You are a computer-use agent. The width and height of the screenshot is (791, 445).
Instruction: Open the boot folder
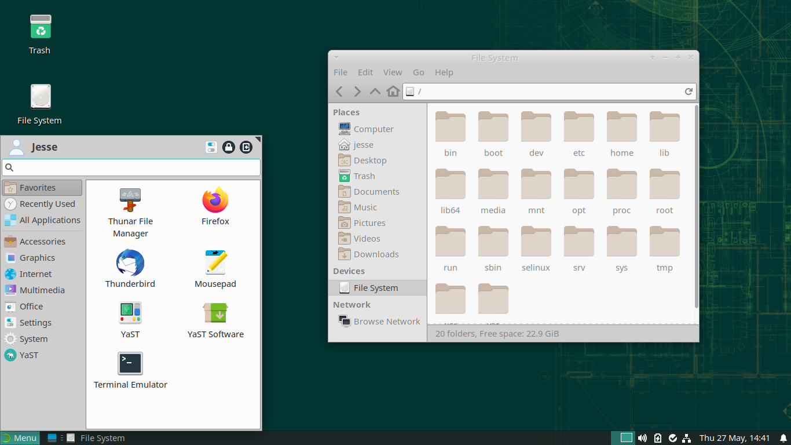click(x=493, y=134)
